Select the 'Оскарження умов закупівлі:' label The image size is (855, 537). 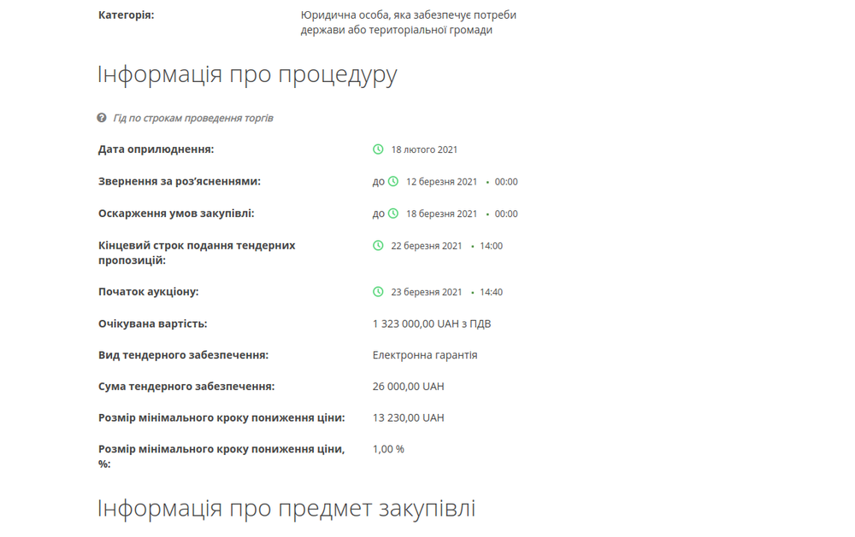coord(176,213)
